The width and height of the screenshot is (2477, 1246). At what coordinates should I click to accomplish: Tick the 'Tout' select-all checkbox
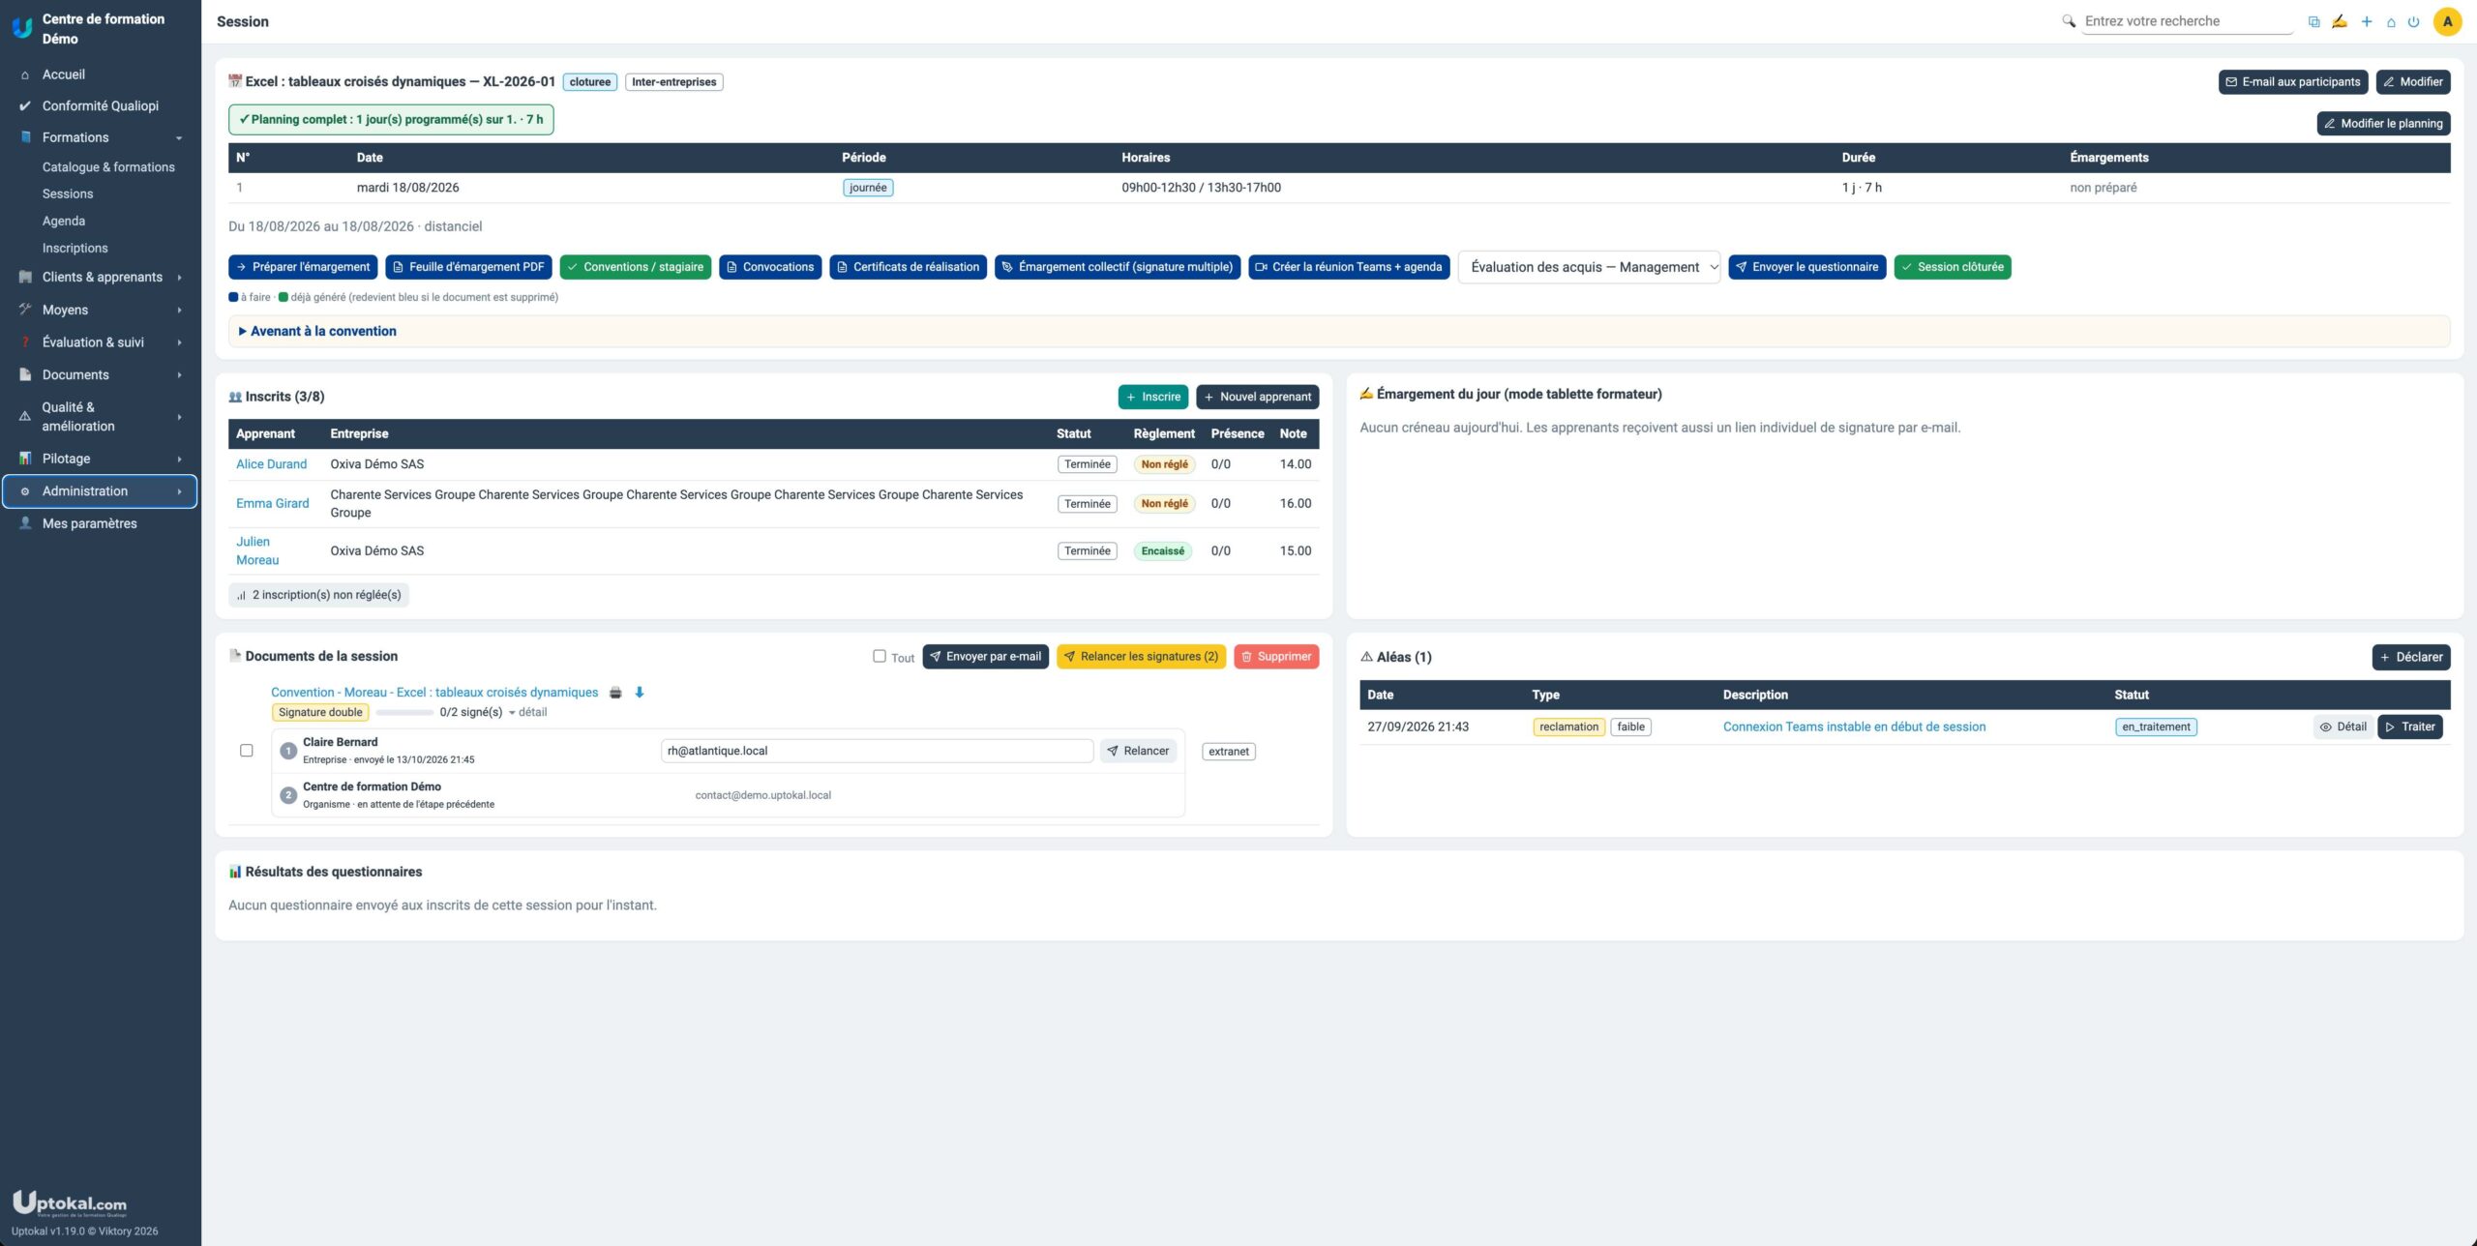click(880, 656)
